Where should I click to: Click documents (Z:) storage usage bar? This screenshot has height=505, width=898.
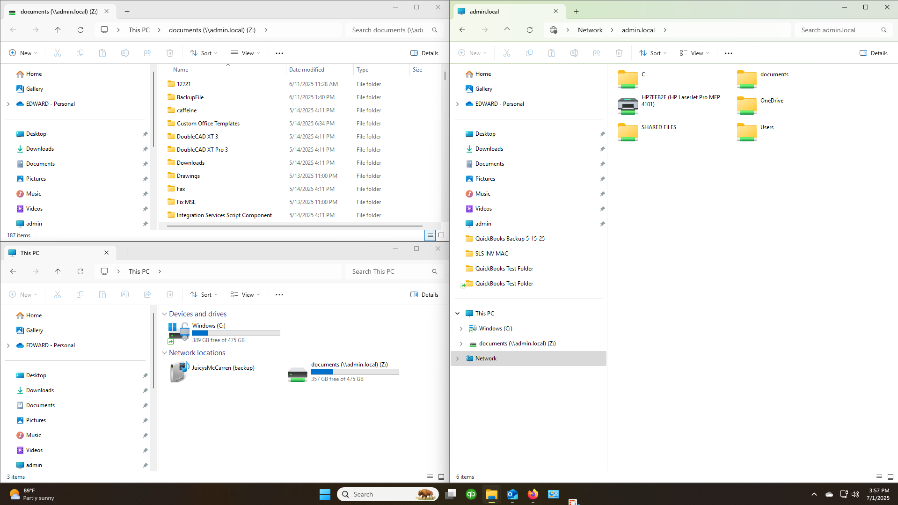355,372
